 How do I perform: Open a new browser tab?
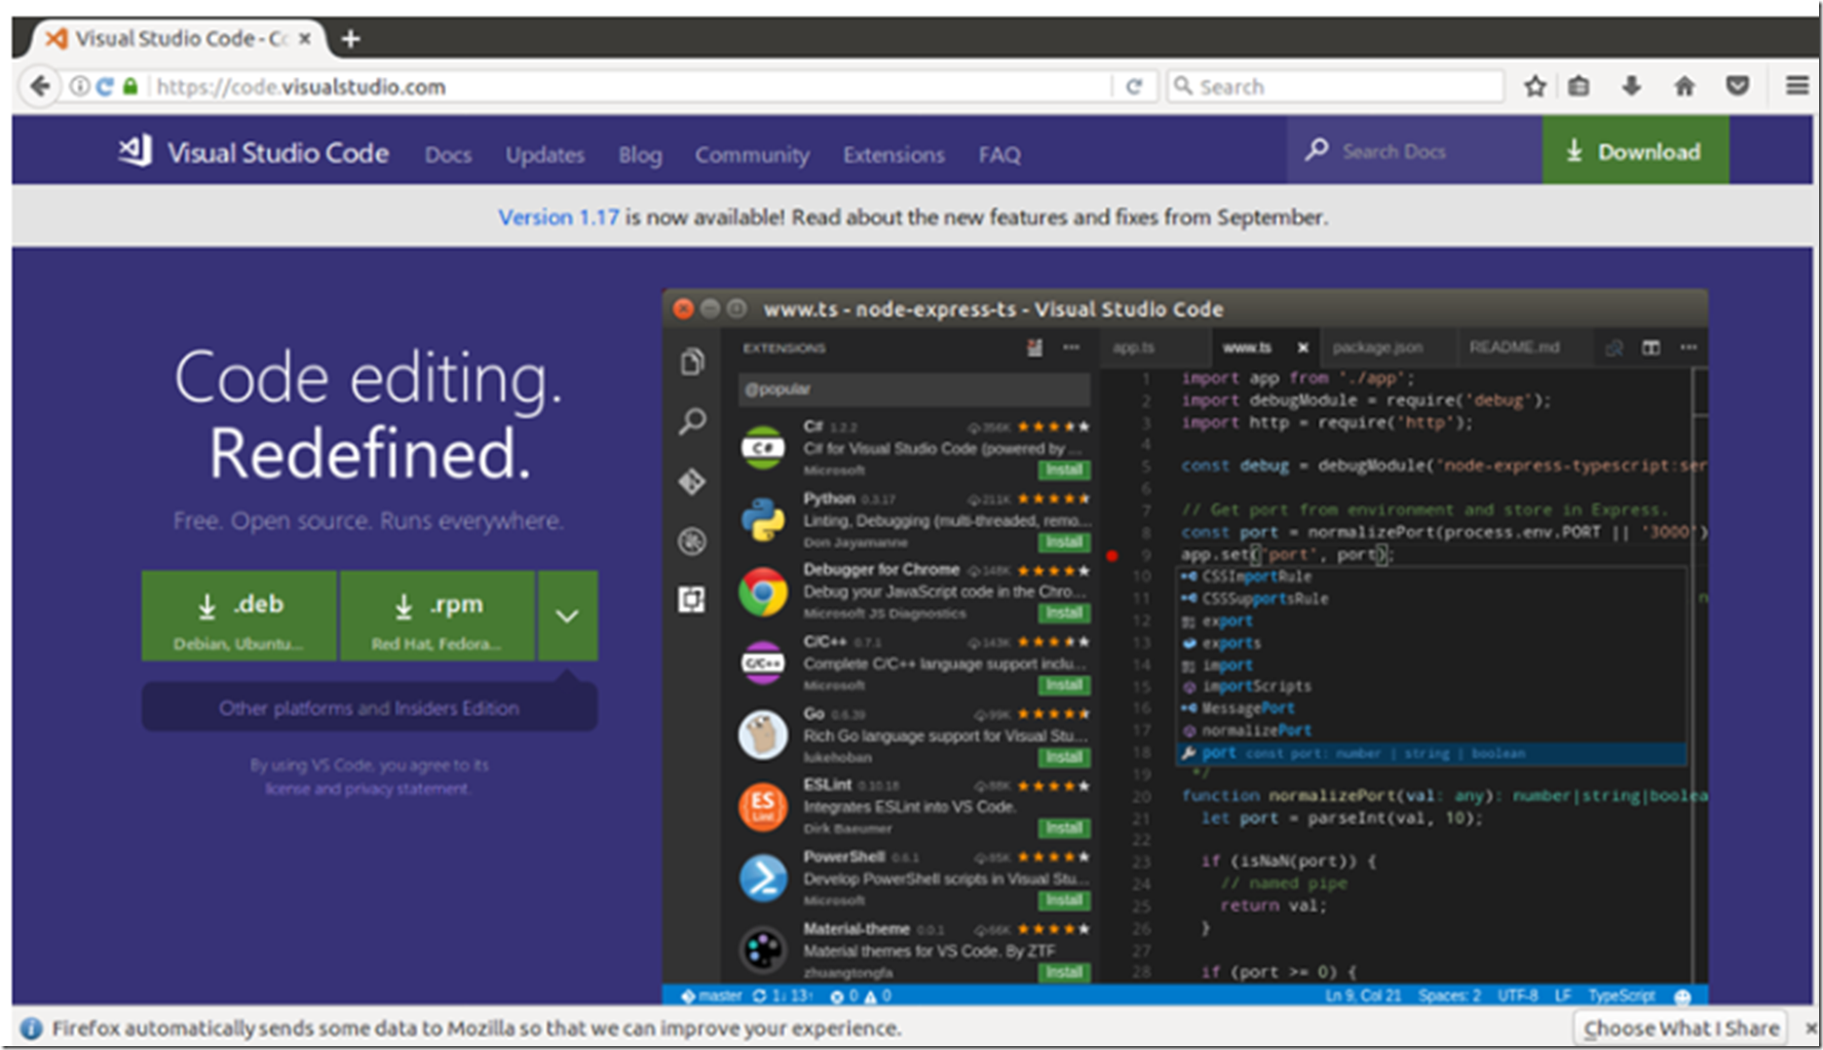351,39
